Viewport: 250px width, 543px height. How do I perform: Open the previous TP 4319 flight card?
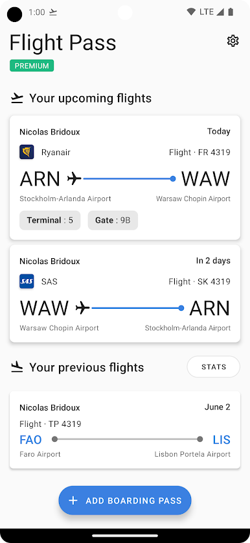coord(125,430)
